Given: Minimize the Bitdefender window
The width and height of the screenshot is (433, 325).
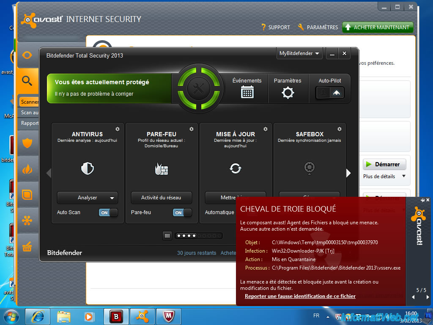Looking at the screenshot, I should tap(332, 53).
